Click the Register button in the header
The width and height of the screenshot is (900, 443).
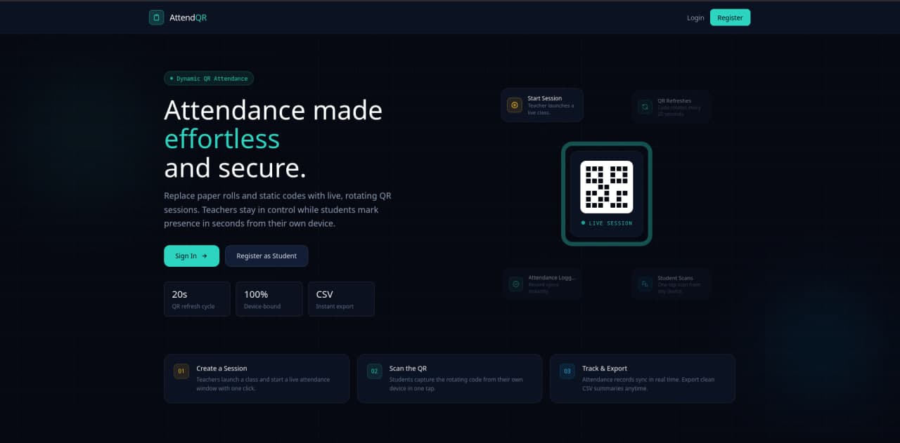(x=730, y=18)
